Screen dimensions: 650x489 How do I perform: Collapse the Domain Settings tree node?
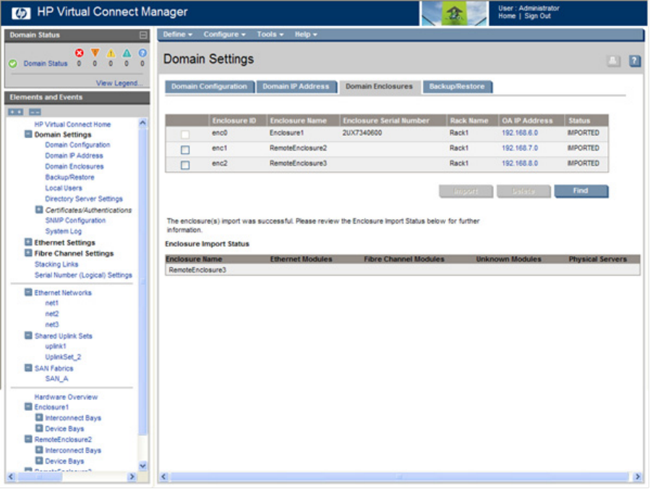pyautogui.click(x=28, y=135)
